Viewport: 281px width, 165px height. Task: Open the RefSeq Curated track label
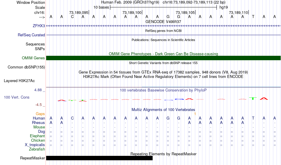31,35
